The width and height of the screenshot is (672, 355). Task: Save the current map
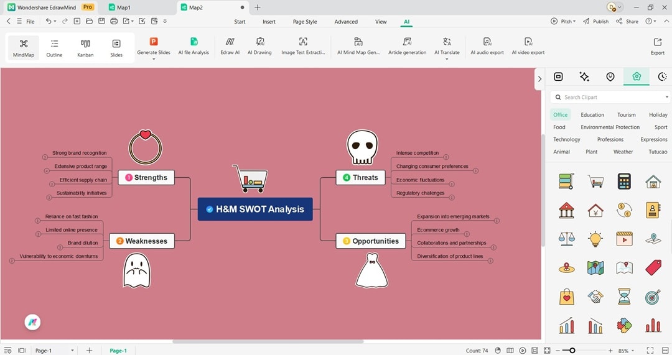click(x=101, y=21)
